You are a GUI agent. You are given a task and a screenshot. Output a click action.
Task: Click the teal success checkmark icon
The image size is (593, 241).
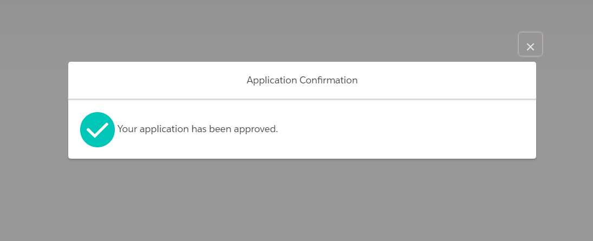pos(97,130)
